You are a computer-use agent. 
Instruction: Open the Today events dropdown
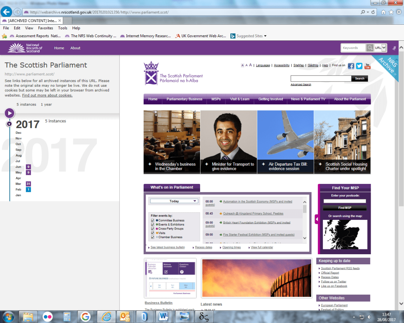click(174, 201)
